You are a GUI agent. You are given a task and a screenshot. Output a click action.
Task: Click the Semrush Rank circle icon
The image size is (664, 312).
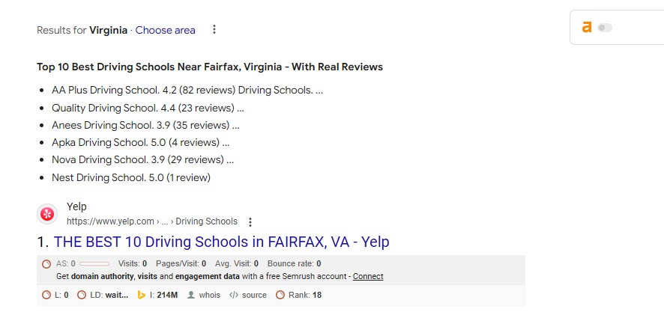pos(280,296)
